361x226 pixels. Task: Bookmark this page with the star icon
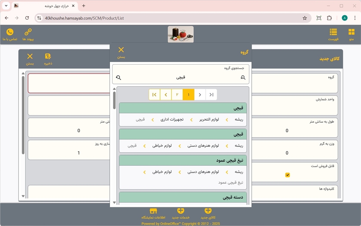(x=305, y=18)
